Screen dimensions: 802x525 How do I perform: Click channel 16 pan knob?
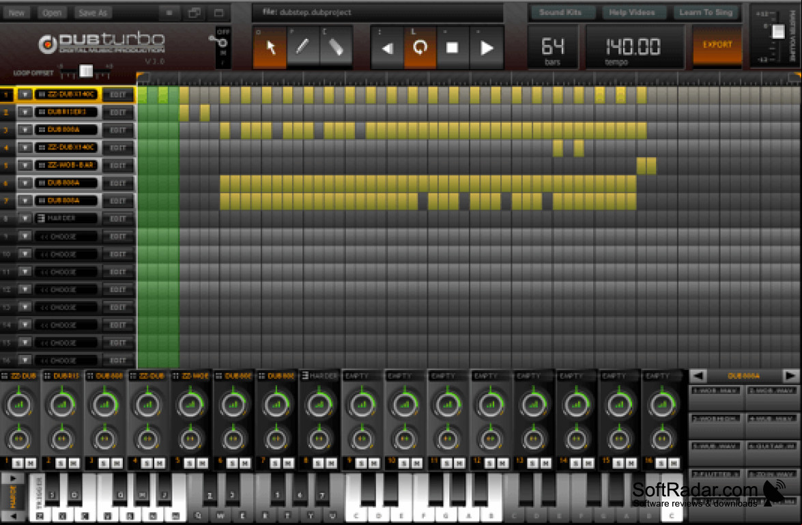[x=662, y=438]
